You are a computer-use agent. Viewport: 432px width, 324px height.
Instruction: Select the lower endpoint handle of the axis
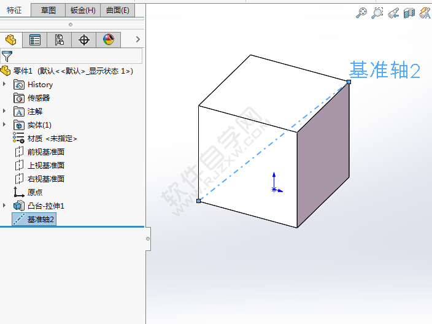pyautogui.click(x=198, y=201)
